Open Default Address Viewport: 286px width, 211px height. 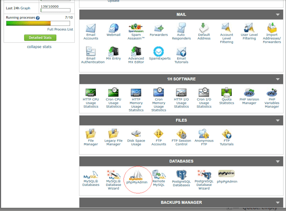tap(204, 31)
